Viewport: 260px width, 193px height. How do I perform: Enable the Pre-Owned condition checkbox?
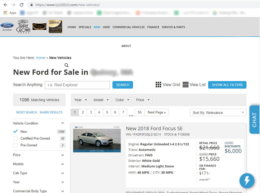[16, 145]
